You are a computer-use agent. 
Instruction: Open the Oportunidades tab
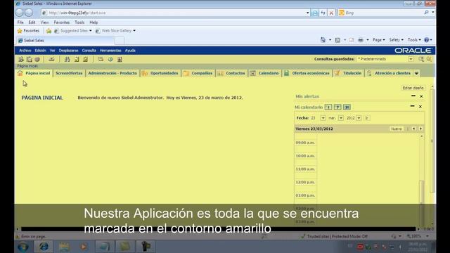coord(160,73)
